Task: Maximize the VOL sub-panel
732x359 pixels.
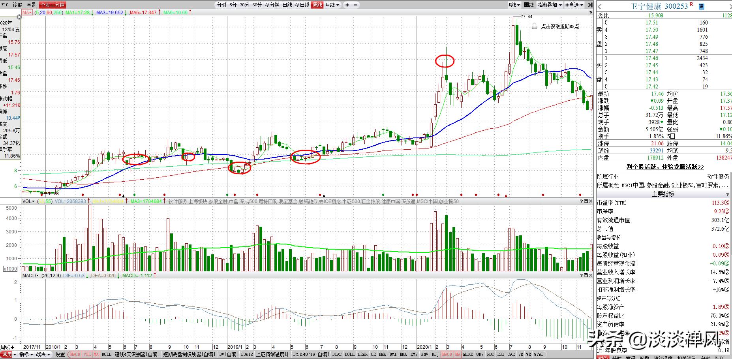Action: click(x=586, y=201)
